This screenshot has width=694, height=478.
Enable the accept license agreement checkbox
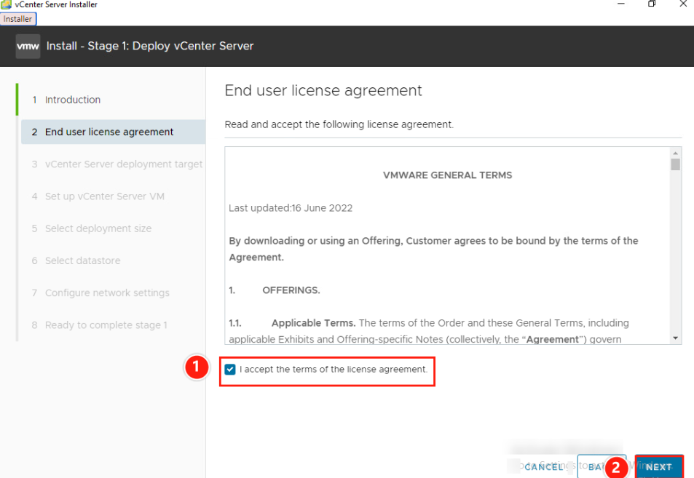230,369
